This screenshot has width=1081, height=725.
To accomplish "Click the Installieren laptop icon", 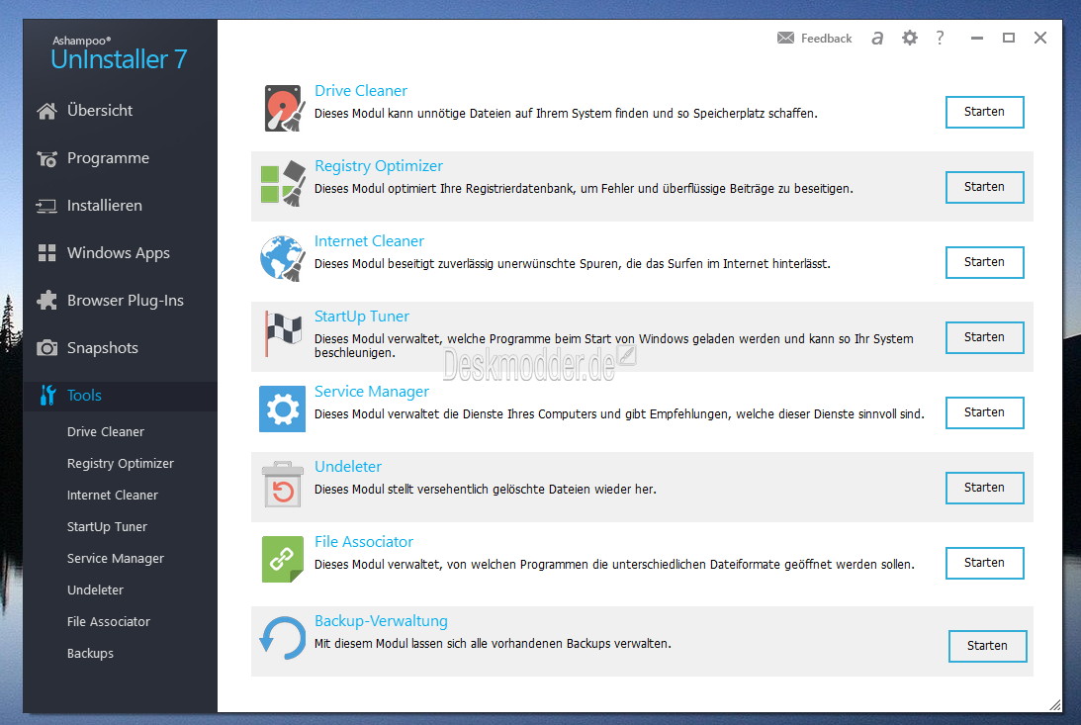I will [46, 206].
